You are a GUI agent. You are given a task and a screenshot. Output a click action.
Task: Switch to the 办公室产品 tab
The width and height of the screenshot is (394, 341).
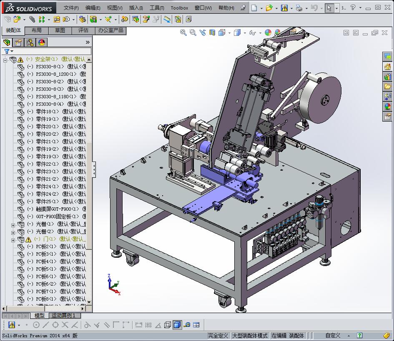click(111, 30)
